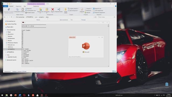Open the Windows Start button
Viewport: 172px width, 97px height.
(2, 95)
